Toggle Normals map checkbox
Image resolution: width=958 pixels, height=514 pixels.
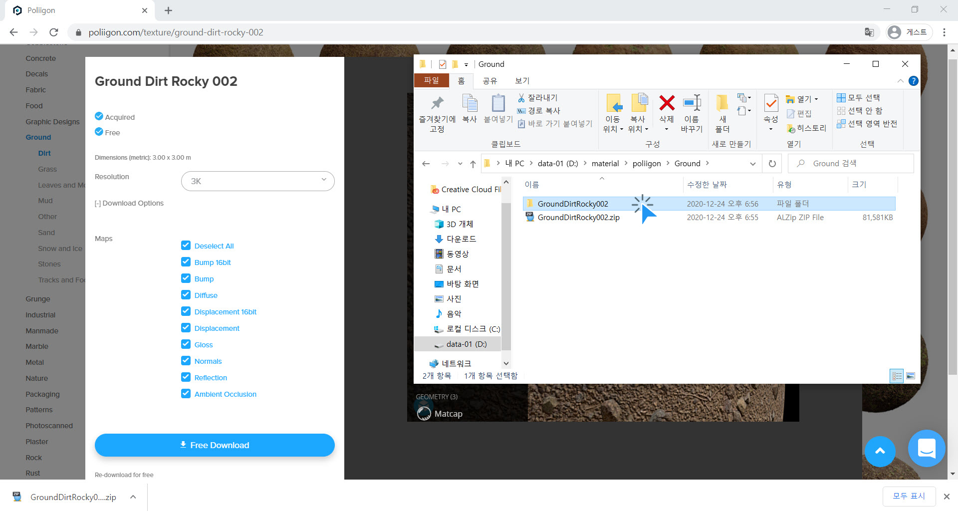pyautogui.click(x=186, y=360)
